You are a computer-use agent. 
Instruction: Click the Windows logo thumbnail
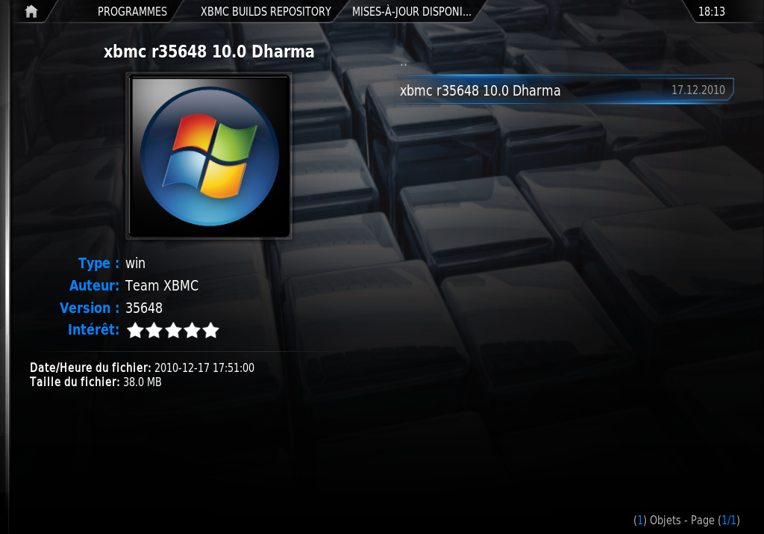point(209,156)
